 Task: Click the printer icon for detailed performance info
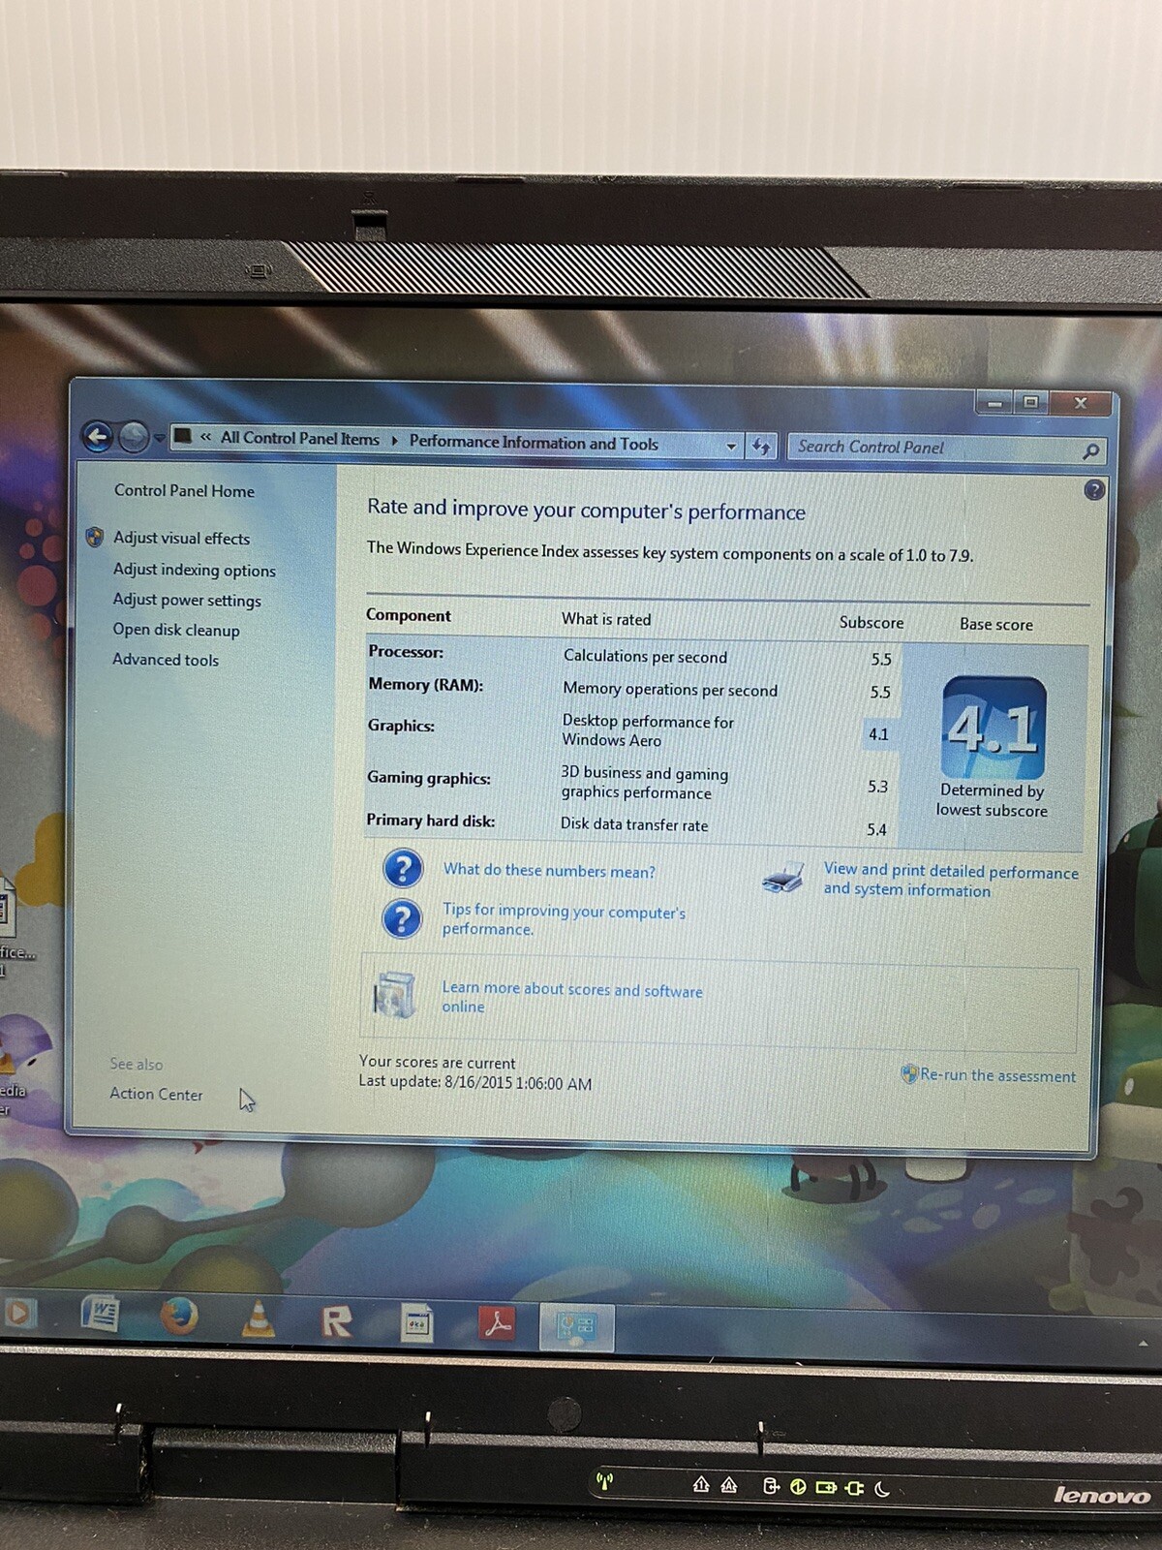pos(782,877)
